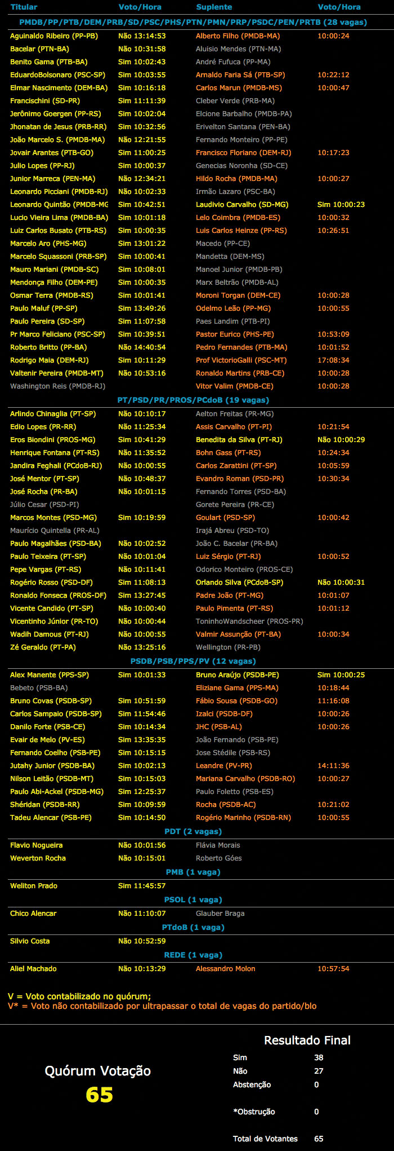Click Valmir Assunção (PT-BA)
The image size is (394, 1151).
239,634
